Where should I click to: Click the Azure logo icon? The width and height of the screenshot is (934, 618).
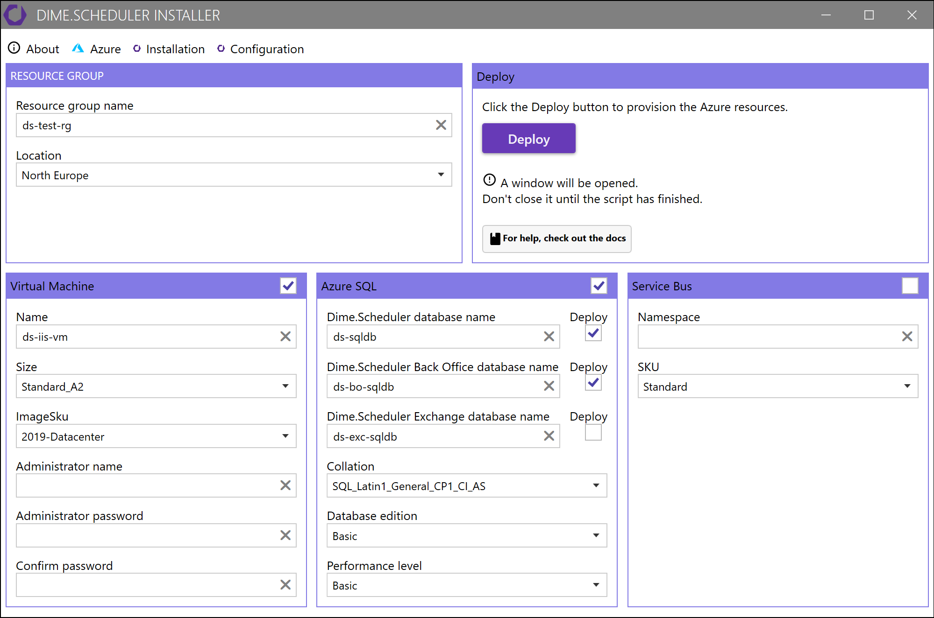(78, 48)
